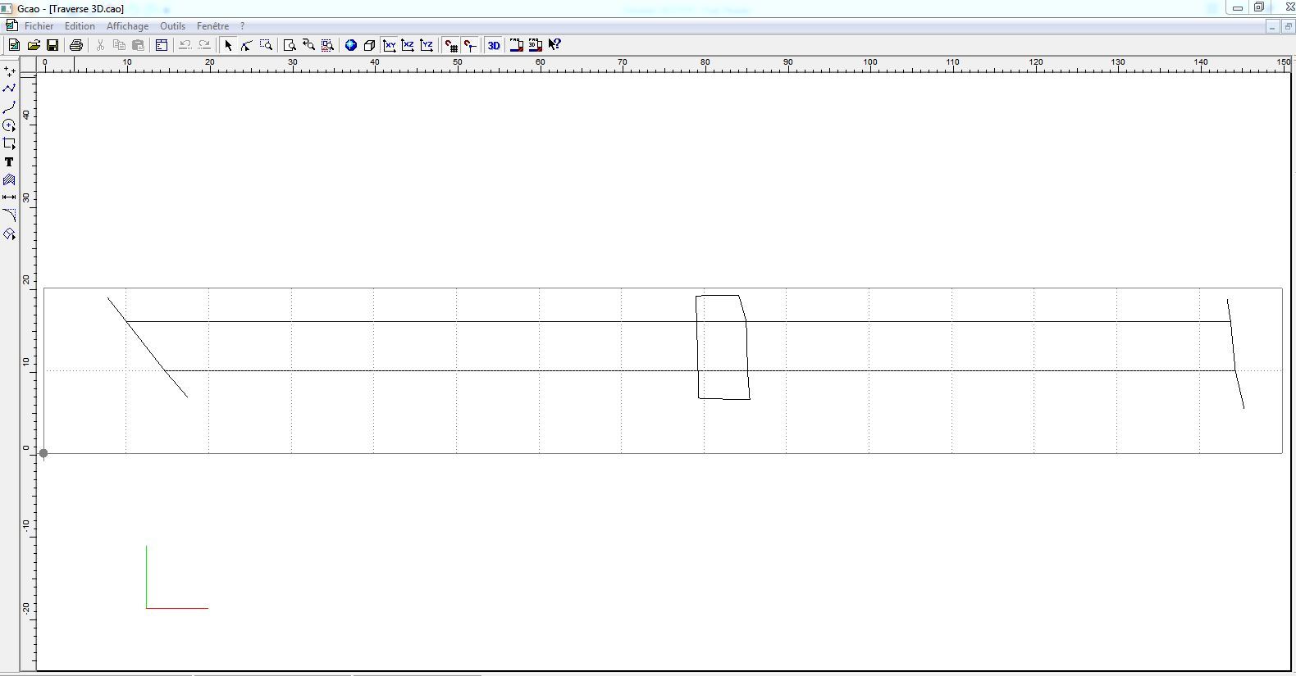Open the rectangle tool flyout
Image resolution: width=1296 pixels, height=676 pixels.
click(x=10, y=143)
